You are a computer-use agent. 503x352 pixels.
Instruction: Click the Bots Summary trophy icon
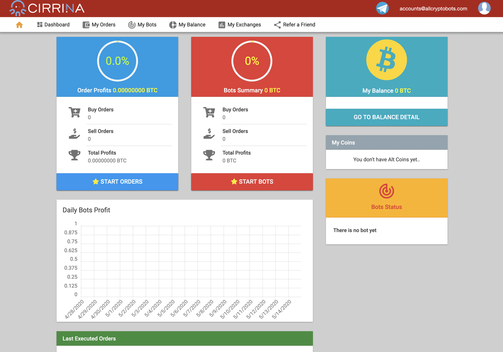(209, 155)
